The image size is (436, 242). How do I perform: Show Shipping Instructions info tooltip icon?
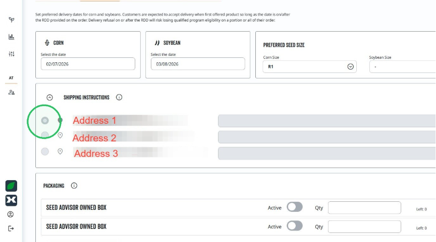click(x=119, y=97)
